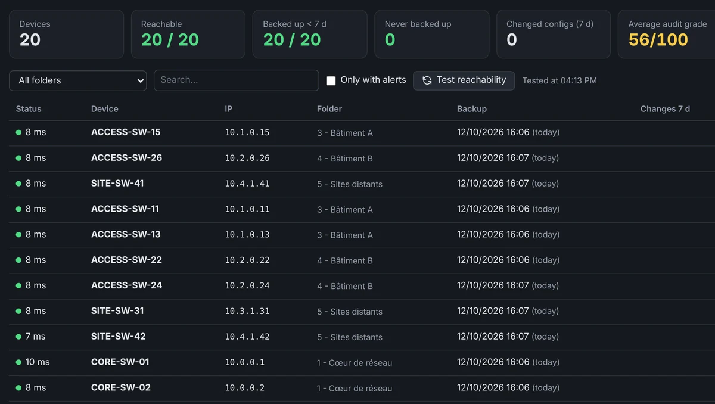This screenshot has width=715, height=404.
Task: Open device SITE-SW-42
Action: [119, 337]
